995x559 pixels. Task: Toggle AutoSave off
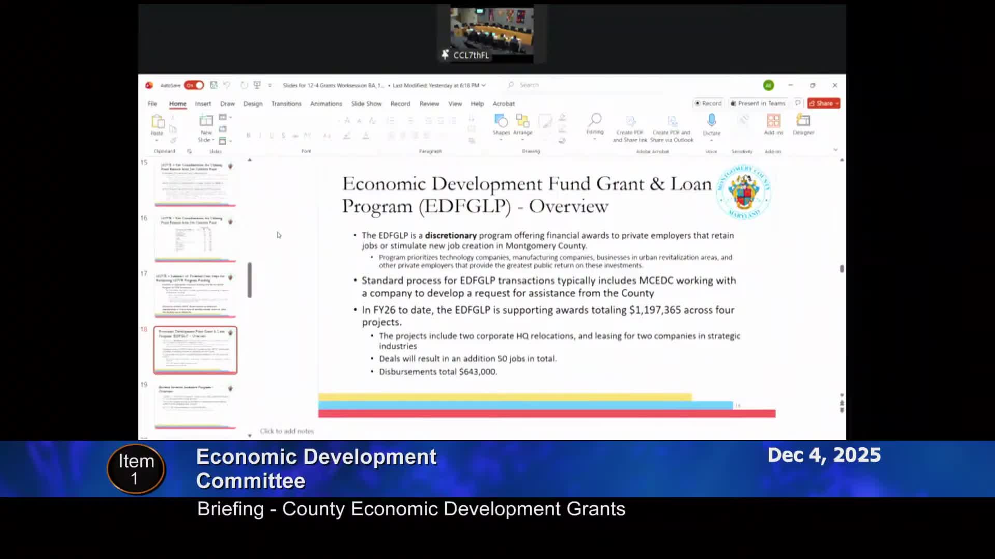point(194,85)
